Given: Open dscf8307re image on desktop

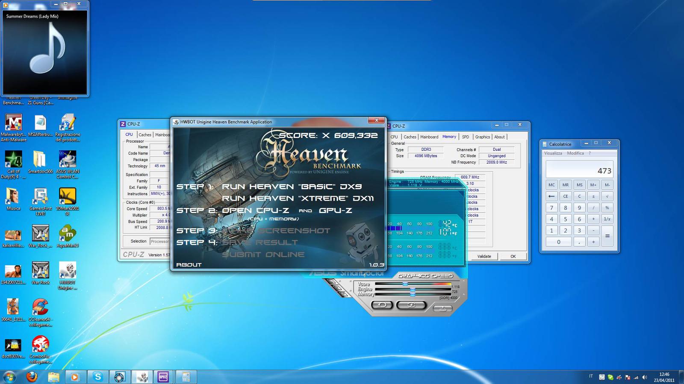Looking at the screenshot, I should point(13,348).
